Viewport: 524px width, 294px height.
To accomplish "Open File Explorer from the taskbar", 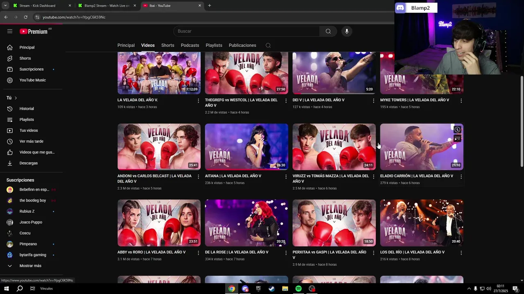I will [x=285, y=289].
